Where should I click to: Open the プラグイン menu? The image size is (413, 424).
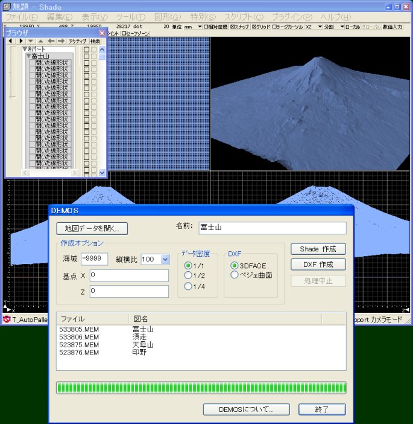(x=292, y=17)
